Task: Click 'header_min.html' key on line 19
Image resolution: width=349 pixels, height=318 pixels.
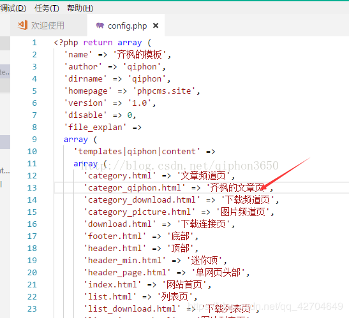Action: [x=124, y=261]
